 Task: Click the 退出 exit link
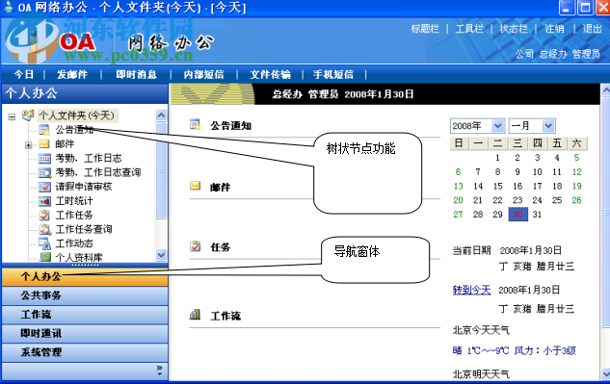(592, 28)
